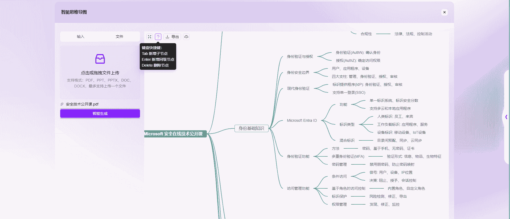The width and height of the screenshot is (510, 219).
Task: Click the 四大支柱 node
Action: click(x=364, y=76)
